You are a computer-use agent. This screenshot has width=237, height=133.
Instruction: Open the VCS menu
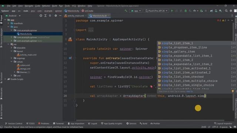click(x=74, y=6)
